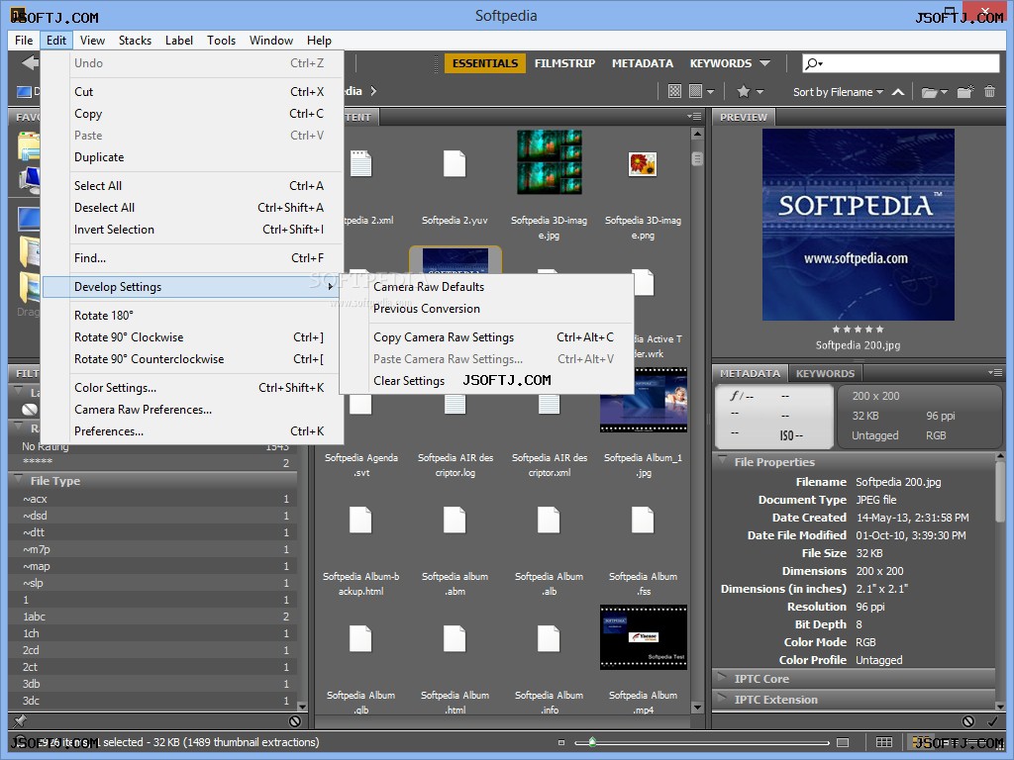Choose Cut from the Edit menu

coord(193,92)
